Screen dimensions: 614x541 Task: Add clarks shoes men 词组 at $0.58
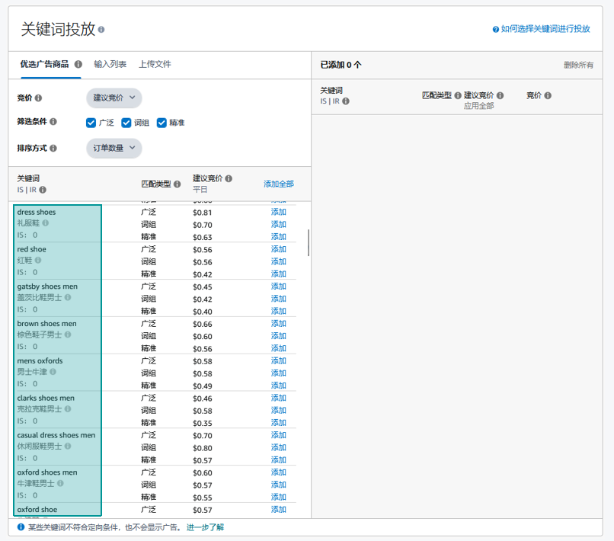pyautogui.click(x=278, y=410)
